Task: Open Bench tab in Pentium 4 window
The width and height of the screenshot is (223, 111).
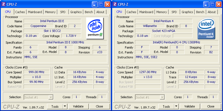Action: coord(200,12)
